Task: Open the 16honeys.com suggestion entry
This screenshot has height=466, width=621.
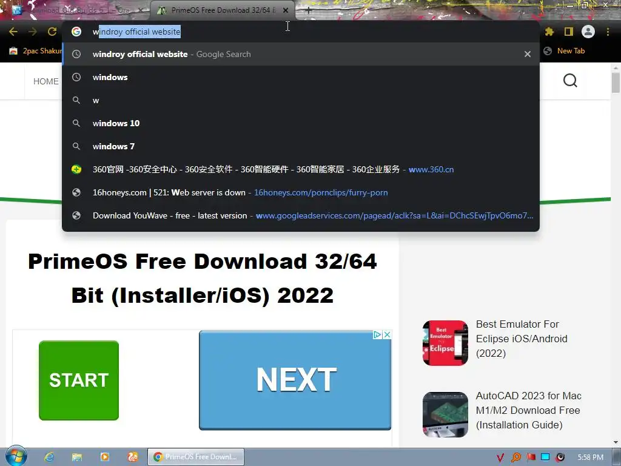Action: point(301,192)
